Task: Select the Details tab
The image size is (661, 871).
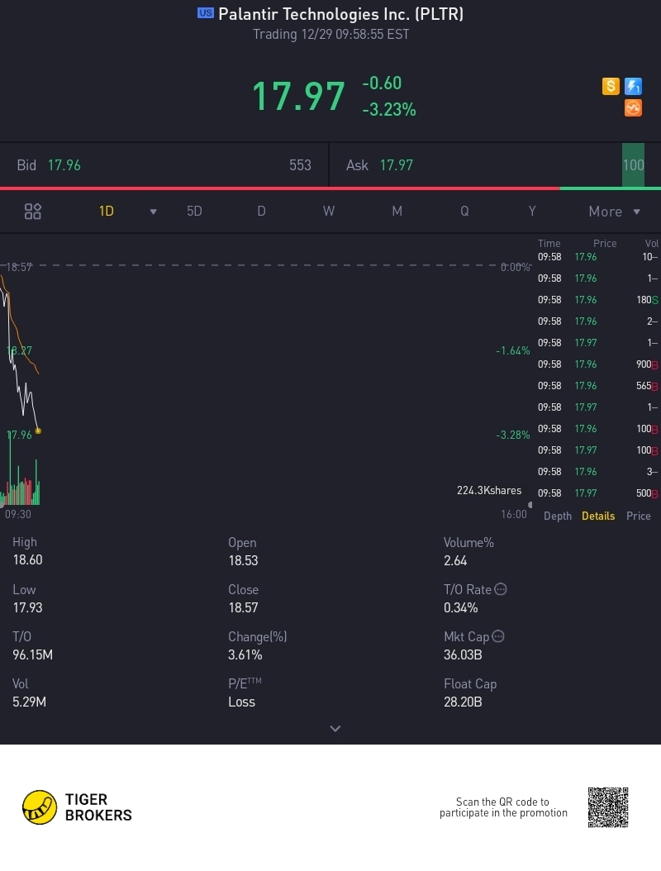Action: click(x=598, y=516)
